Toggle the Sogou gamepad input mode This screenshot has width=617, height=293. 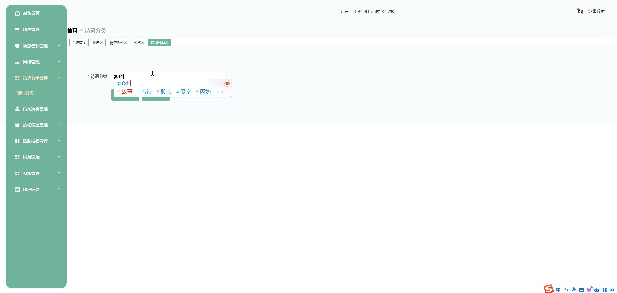(597, 290)
